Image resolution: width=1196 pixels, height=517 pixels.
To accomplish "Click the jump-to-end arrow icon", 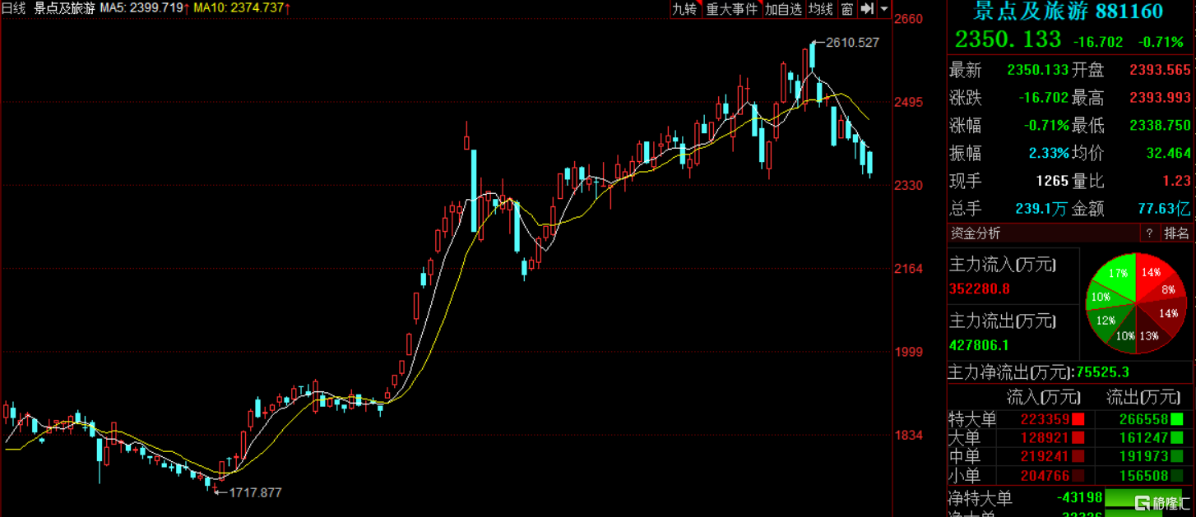I will point(867,9).
